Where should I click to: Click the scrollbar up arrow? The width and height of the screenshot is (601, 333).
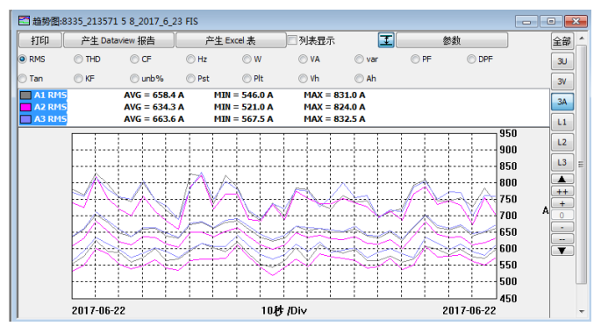tap(582, 39)
